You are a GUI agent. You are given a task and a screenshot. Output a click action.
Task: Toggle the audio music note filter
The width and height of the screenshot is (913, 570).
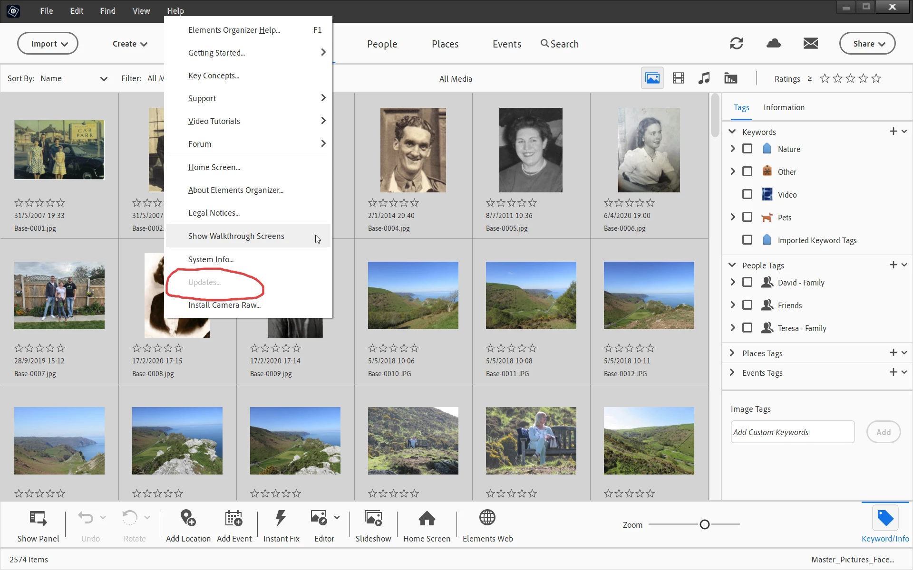tap(704, 78)
